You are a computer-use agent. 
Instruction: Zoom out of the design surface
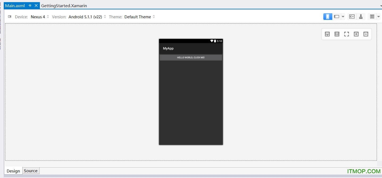(366, 34)
